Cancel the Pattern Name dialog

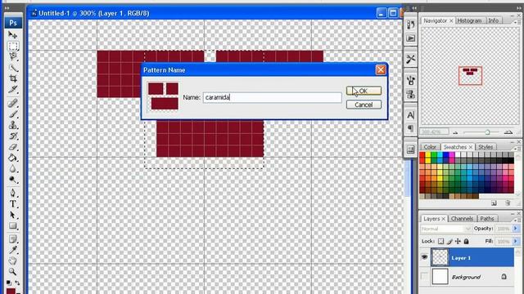tap(364, 105)
